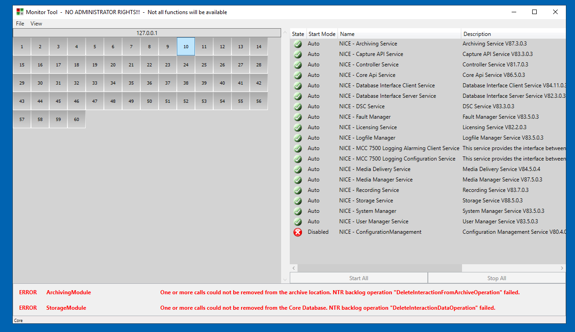Image resolution: width=575 pixels, height=332 pixels.
Task: Click the service list horizontal scrollbar thumb
Action: pyautogui.click(x=380, y=268)
